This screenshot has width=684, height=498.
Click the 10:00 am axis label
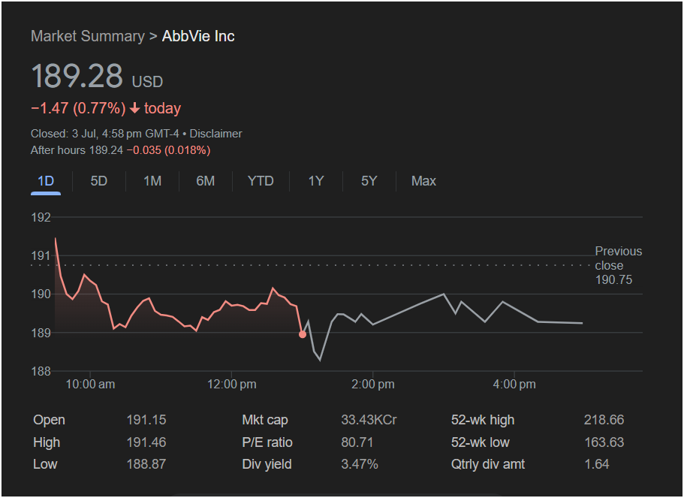click(x=90, y=384)
